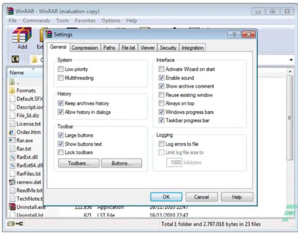Click the parent folder '..' icon
This screenshot has width=298, height=233.
point(12,82)
